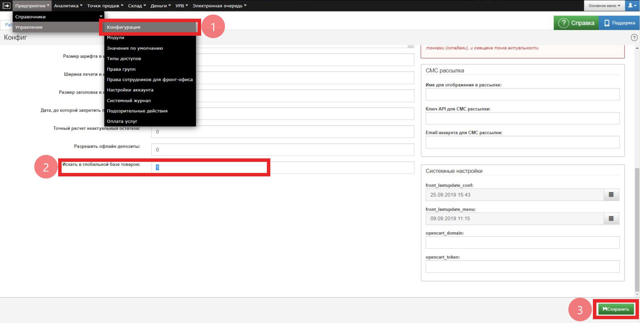640x323 pixels.
Task: Open the Склад dropdown menu
Action: (137, 6)
